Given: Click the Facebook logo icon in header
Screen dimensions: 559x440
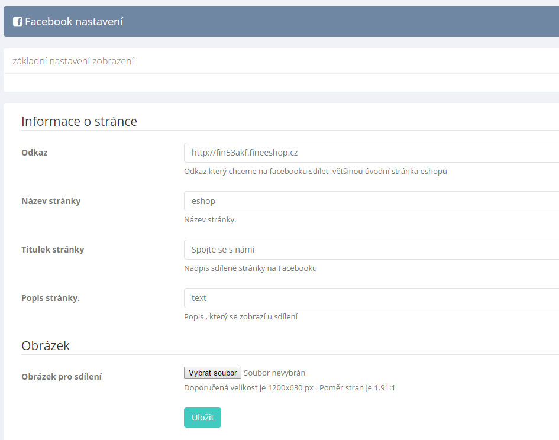Looking at the screenshot, I should tap(18, 22).
